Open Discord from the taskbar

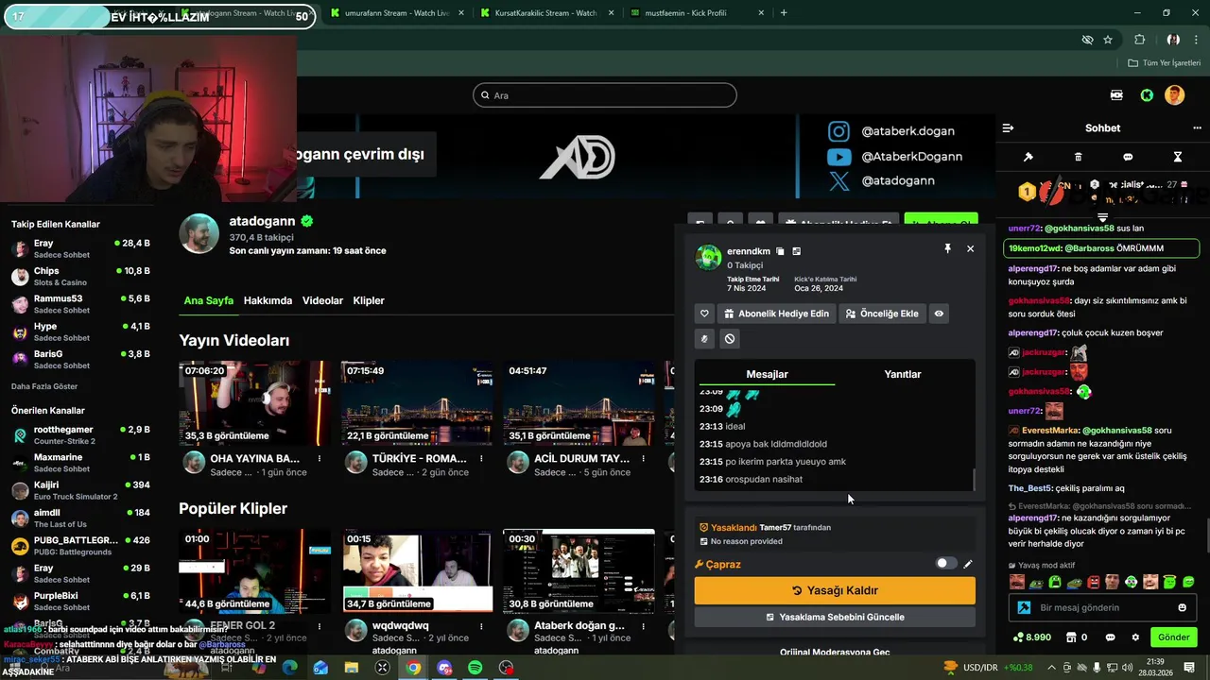pyautogui.click(x=444, y=668)
